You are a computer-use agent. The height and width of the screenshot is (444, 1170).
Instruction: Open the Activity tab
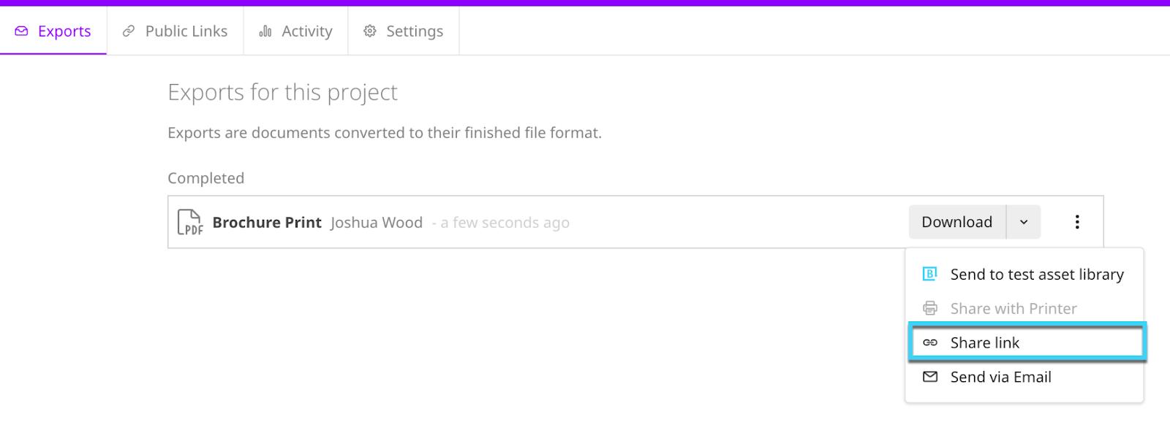[295, 31]
